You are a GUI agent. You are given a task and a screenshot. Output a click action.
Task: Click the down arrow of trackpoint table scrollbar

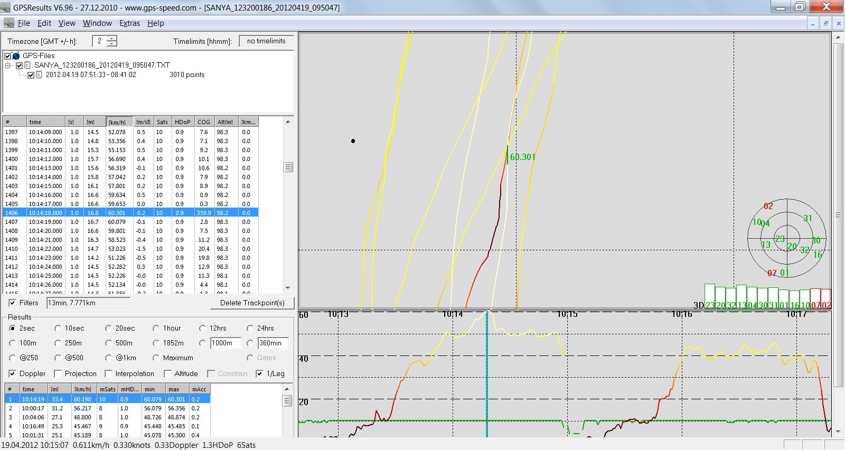[288, 288]
